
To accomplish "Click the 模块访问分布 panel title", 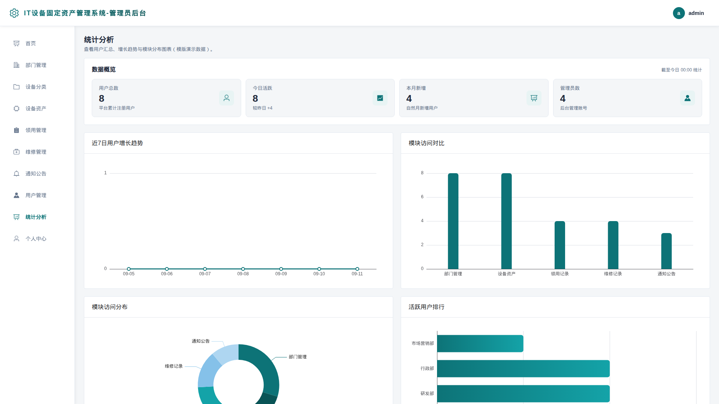I will tap(110, 307).
